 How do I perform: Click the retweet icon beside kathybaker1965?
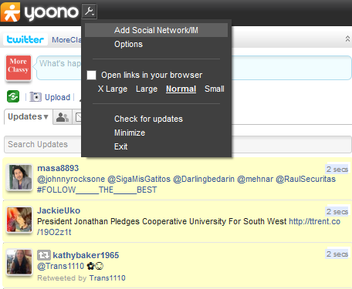pos(44,255)
